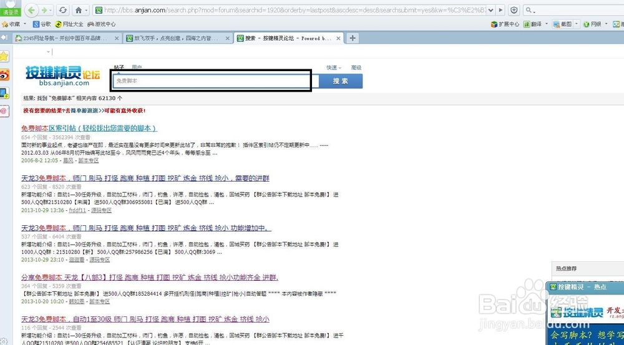Open the sidebar Weibo icon
This screenshot has height=345, width=624.
(4, 75)
